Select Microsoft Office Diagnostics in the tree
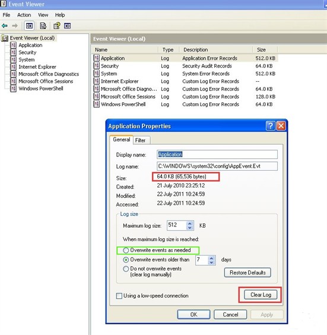Screen dimensions: 327x335 (49, 74)
